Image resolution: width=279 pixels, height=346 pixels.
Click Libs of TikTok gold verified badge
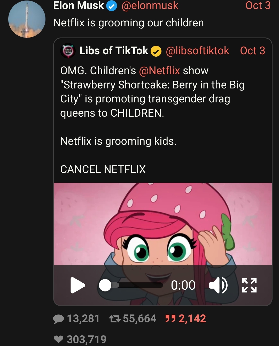(156, 51)
